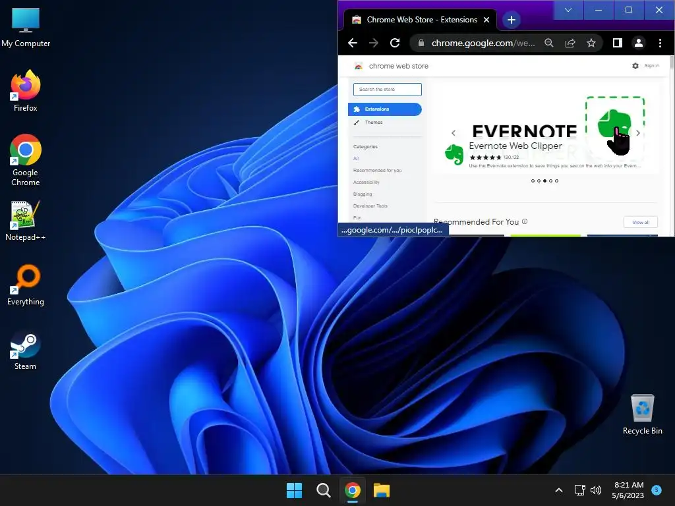Open the Steam desktop shortcut
This screenshot has height=506, width=675.
click(x=26, y=350)
